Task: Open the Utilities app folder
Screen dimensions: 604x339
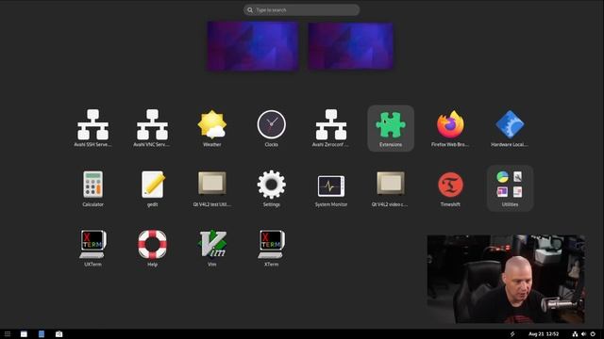Action: click(x=510, y=188)
